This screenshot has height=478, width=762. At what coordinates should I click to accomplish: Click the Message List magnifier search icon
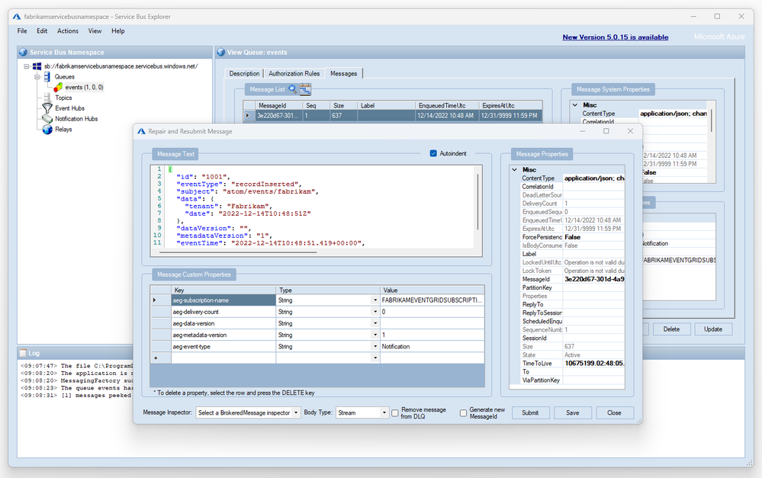(292, 89)
